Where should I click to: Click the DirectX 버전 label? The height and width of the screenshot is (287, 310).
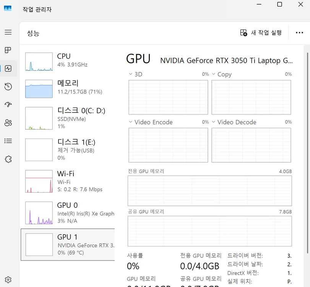[243, 273]
